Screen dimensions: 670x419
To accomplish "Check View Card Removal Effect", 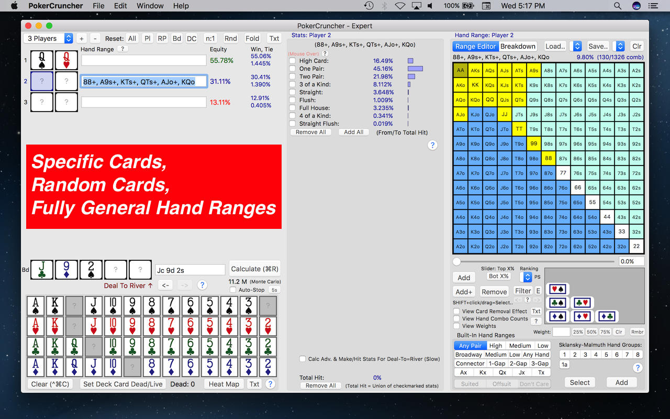I will pyautogui.click(x=456, y=311).
